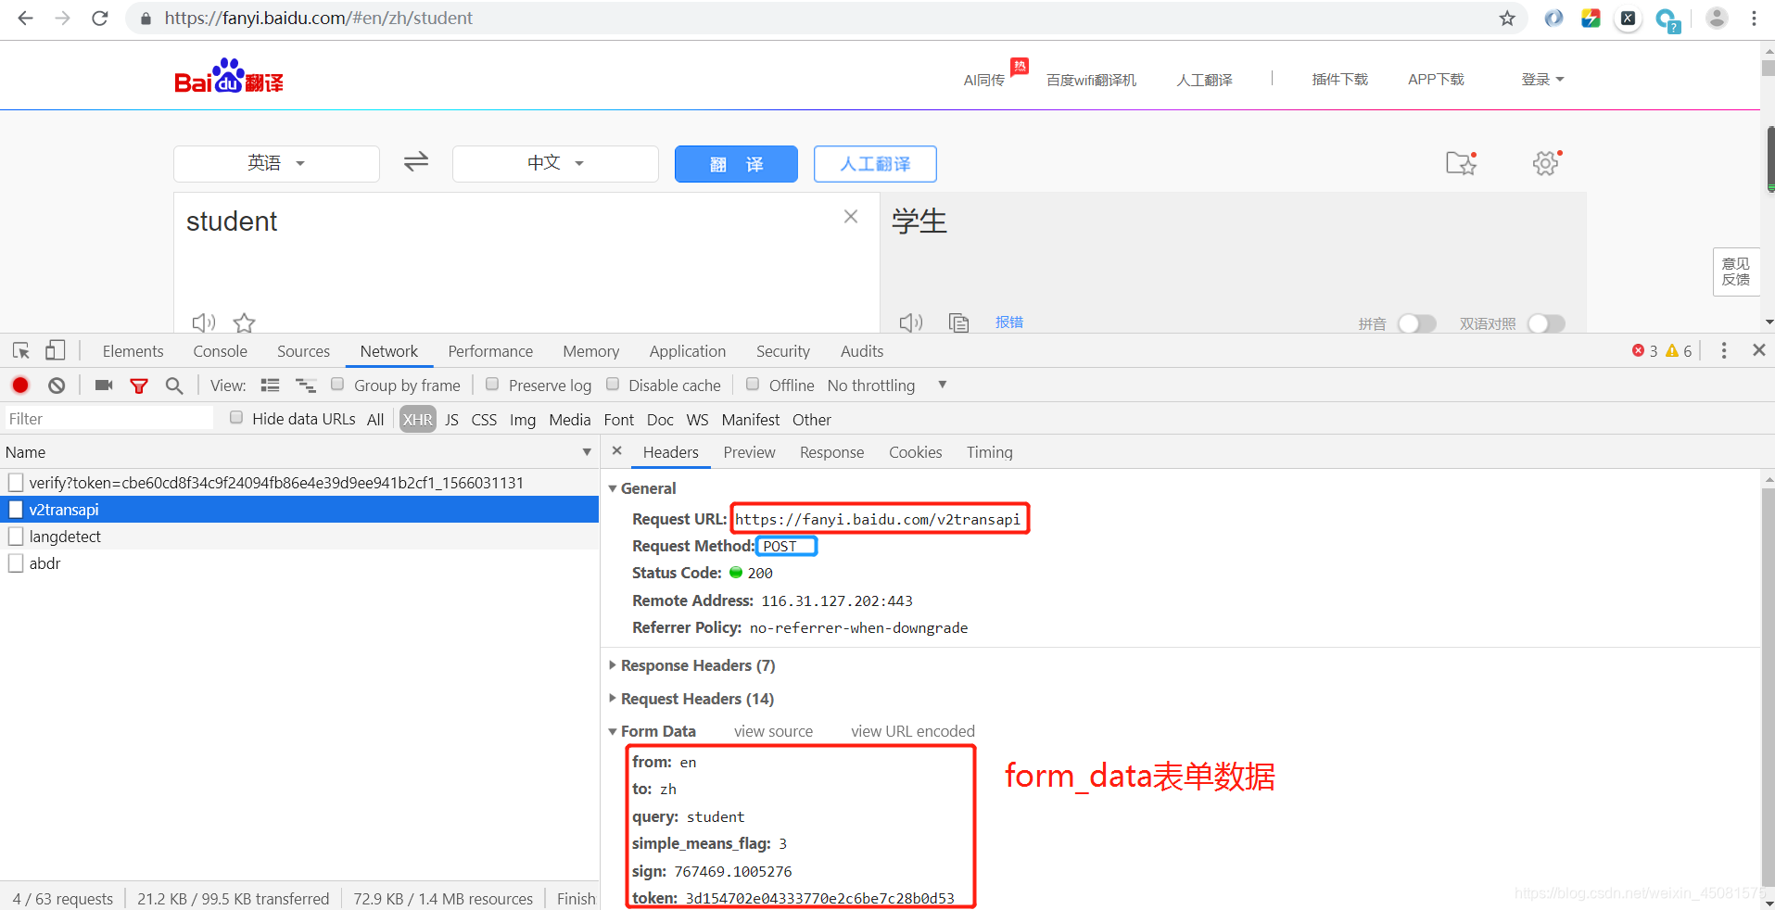Check the Disable cache option

pos(613,384)
